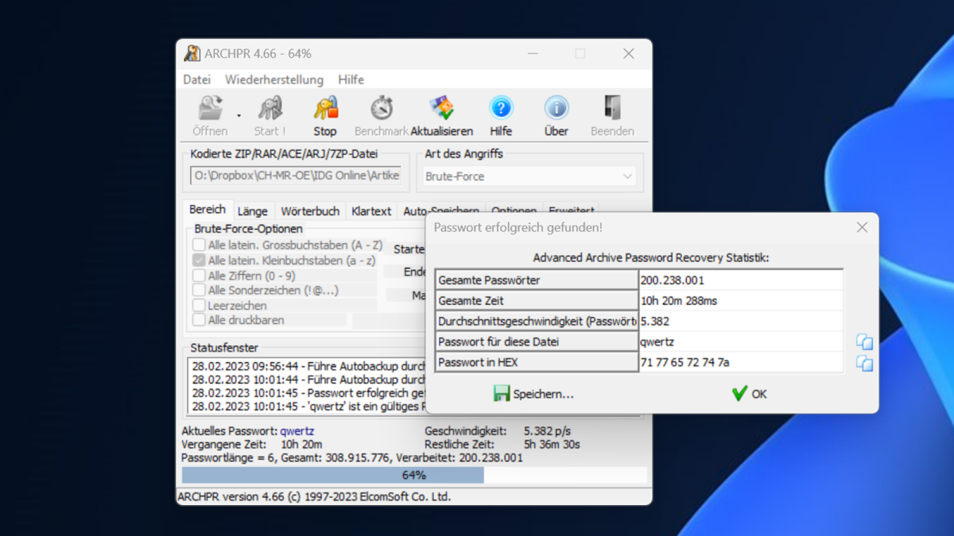Toggle the Alle druckbaren checkbox

tap(199, 320)
